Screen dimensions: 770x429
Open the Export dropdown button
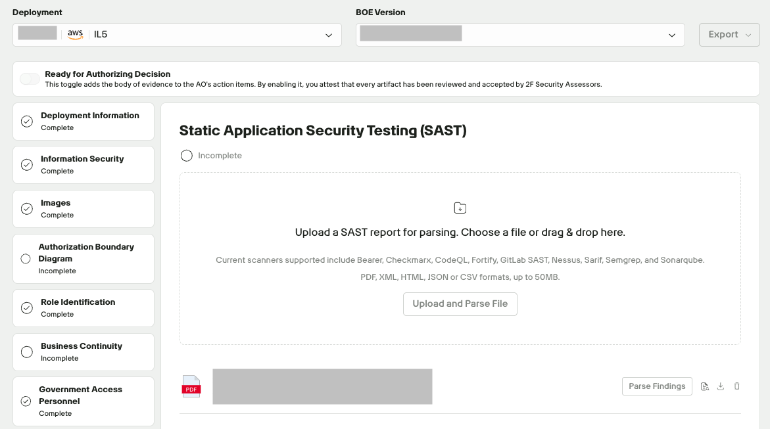729,35
